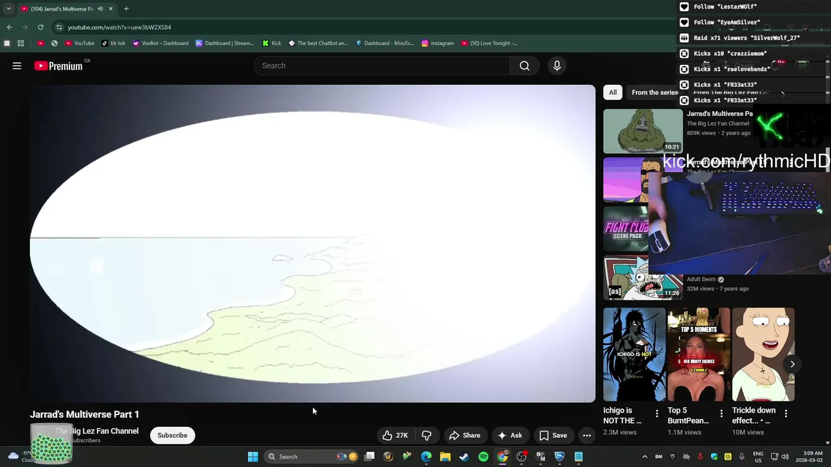
Task: Open OBS Studio from the taskbar
Action: coord(521,457)
